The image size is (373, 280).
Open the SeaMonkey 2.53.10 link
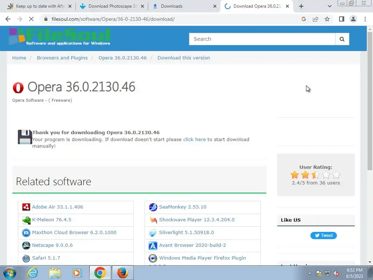pyautogui.click(x=183, y=207)
